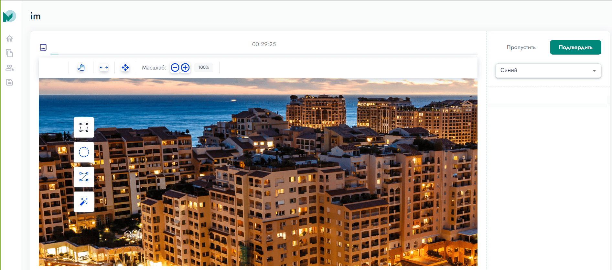Zoom in with the plus button
612x270 pixels.
coord(185,67)
